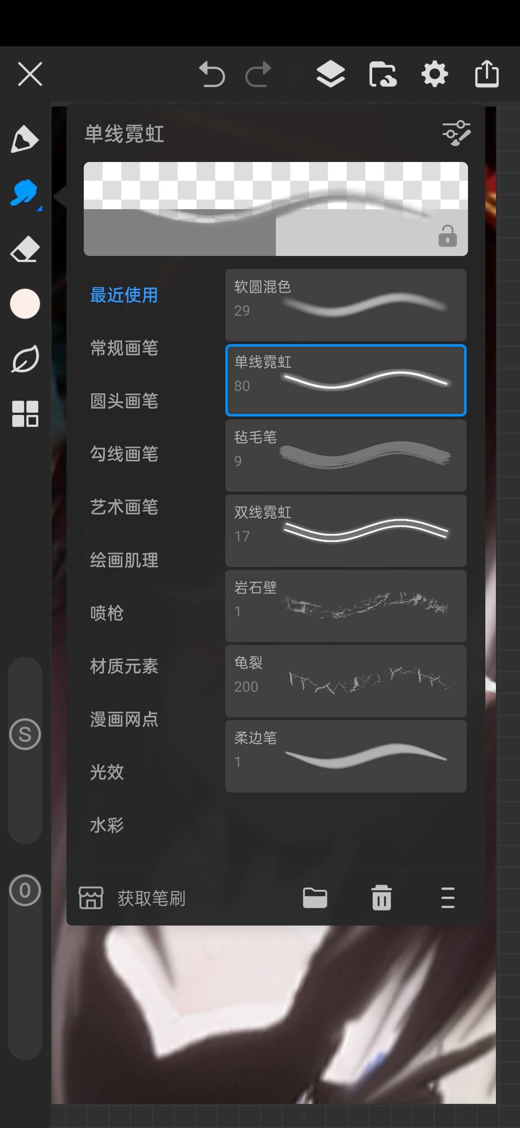Open the brush list sort menu icon
The width and height of the screenshot is (520, 1128).
pyautogui.click(x=448, y=898)
